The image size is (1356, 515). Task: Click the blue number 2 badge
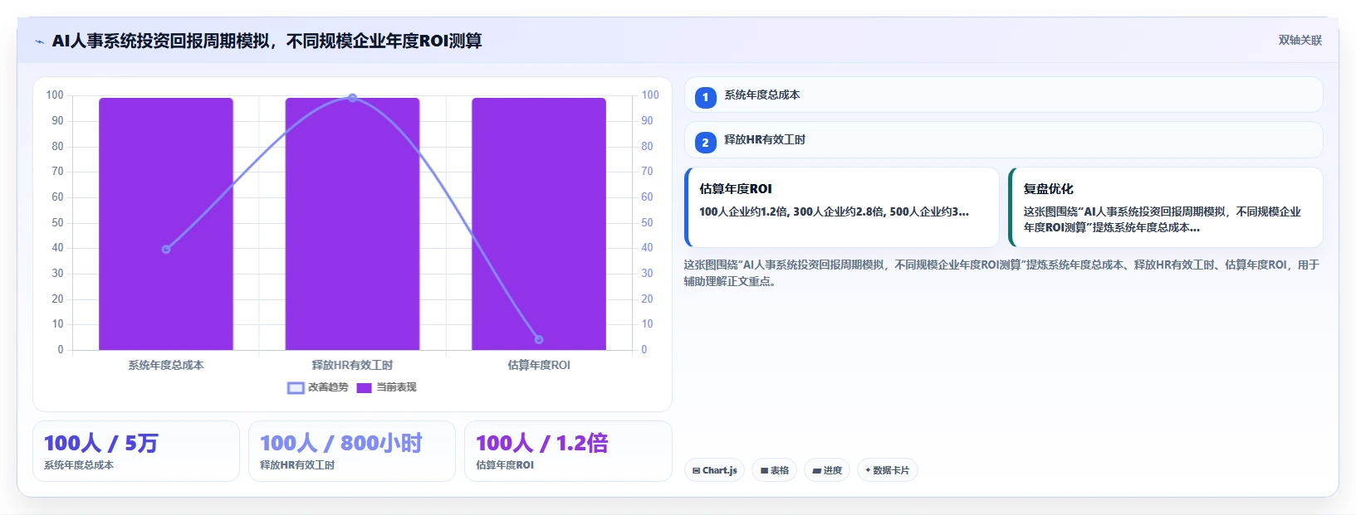coord(705,143)
